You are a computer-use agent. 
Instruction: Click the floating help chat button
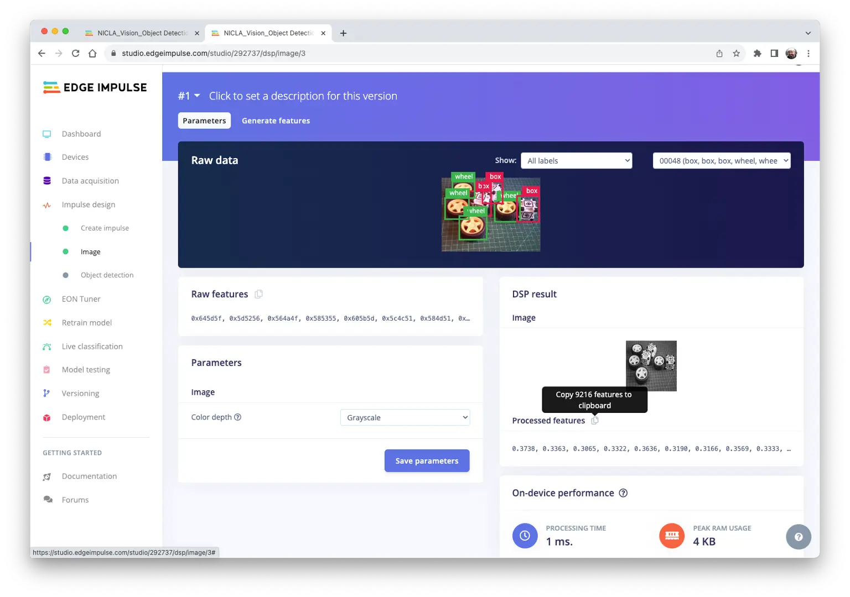point(798,537)
